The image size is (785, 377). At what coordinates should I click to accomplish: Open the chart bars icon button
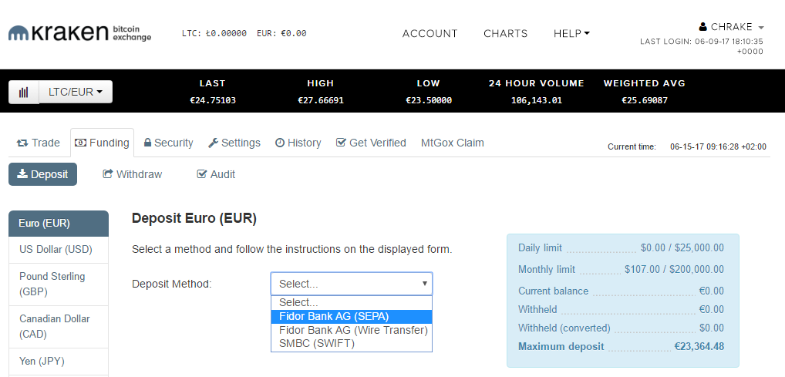pyautogui.click(x=24, y=92)
